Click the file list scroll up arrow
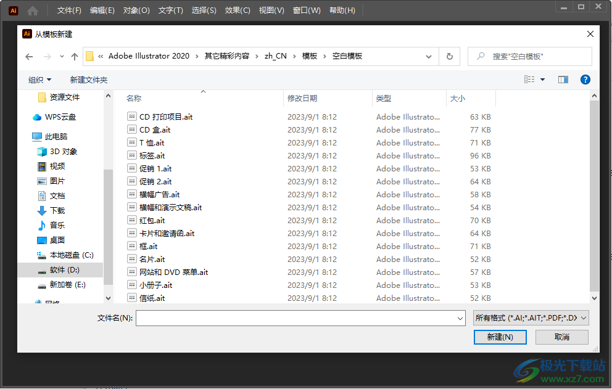This screenshot has height=389, width=612. pos(594,96)
